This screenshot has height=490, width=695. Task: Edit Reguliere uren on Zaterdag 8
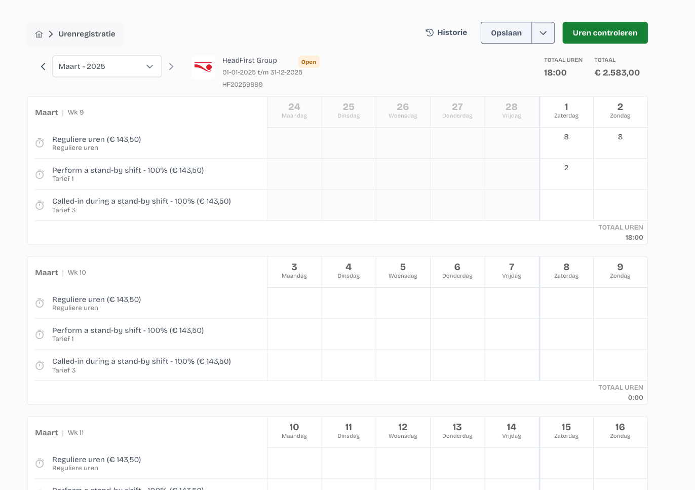(566, 303)
